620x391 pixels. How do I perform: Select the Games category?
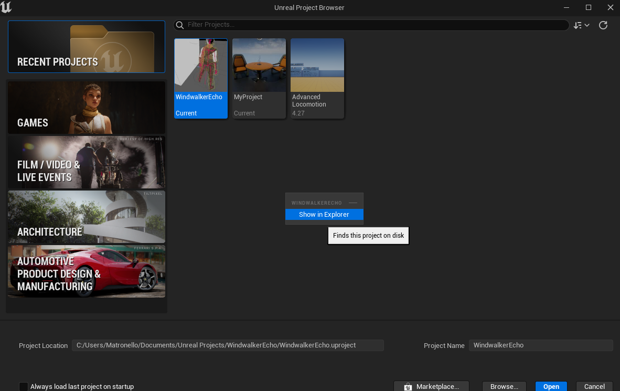(87, 108)
